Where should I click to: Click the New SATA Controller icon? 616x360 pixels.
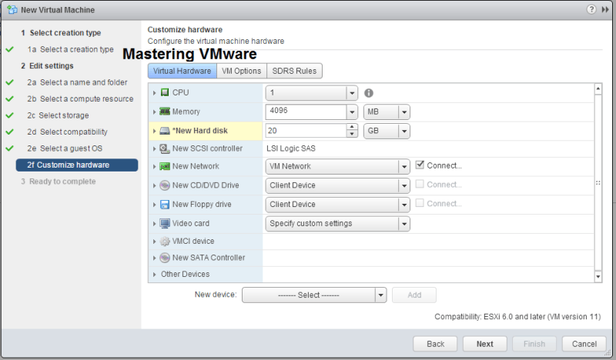point(165,258)
